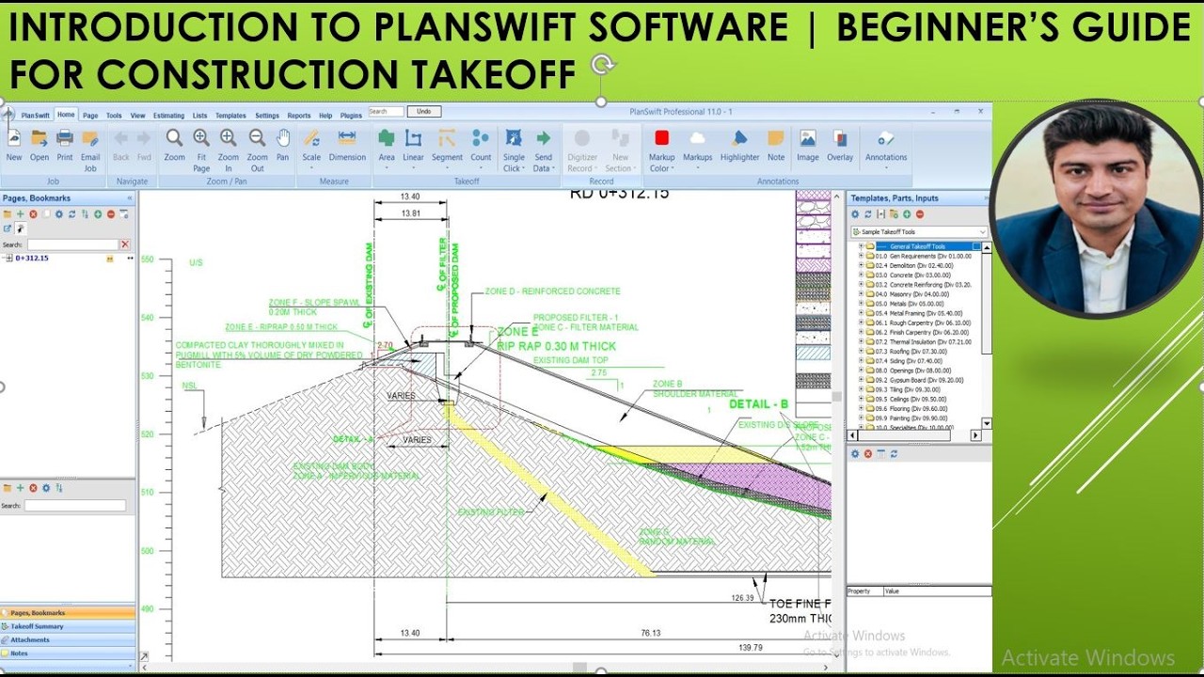Add a Note annotation
Screen dimensions: 1204x677
tap(776, 146)
